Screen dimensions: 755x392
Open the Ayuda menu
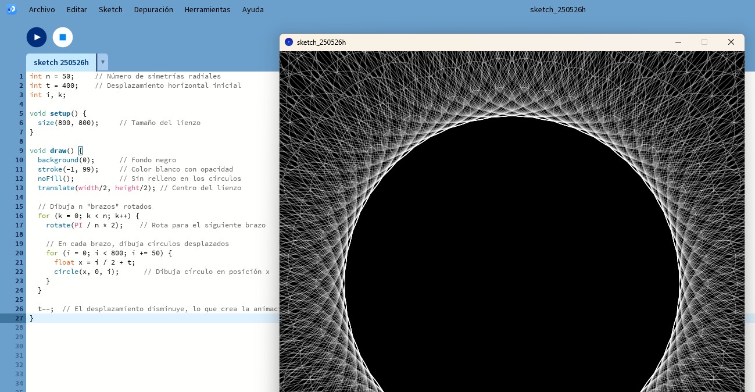click(x=253, y=9)
